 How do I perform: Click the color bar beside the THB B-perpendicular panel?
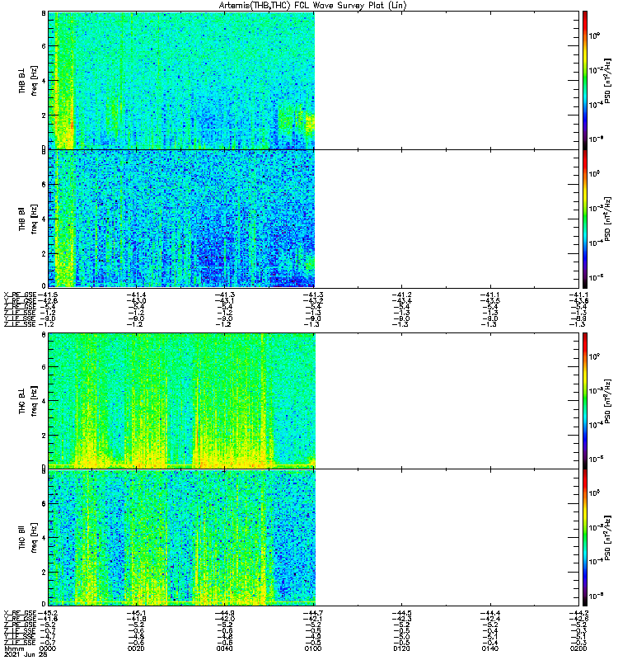click(x=585, y=80)
